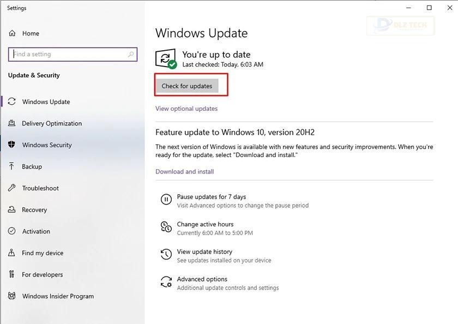Click the Update & Security section heading
This screenshot has width=458, height=324.
pos(34,75)
